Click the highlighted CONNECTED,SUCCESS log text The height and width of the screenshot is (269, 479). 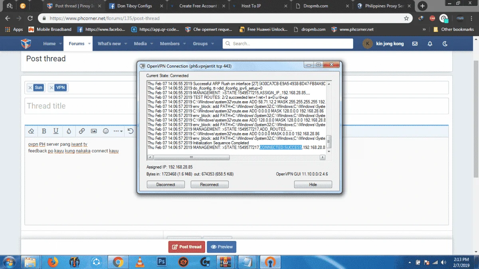[281, 147]
